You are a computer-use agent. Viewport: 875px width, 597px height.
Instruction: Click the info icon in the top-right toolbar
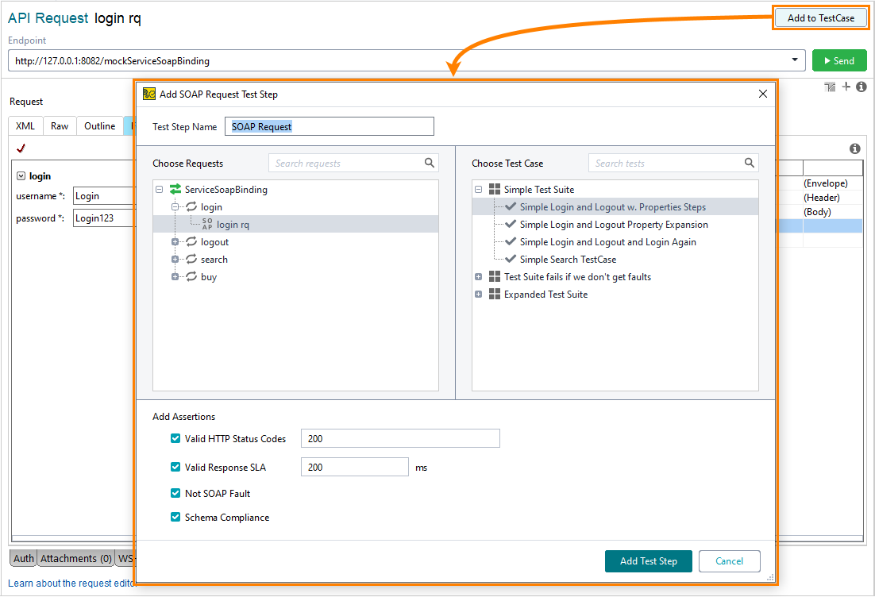862,87
